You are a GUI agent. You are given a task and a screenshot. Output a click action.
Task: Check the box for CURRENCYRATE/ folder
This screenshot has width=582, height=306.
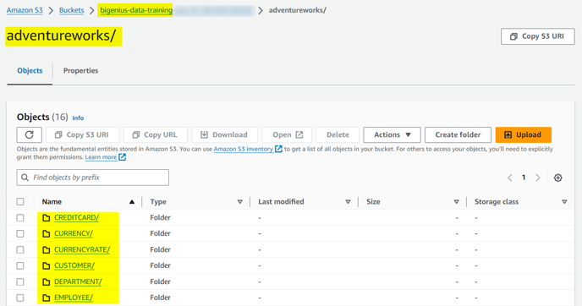[x=20, y=250]
